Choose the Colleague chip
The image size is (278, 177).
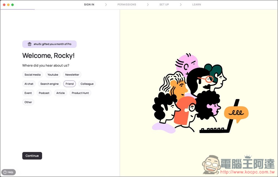[87, 84]
